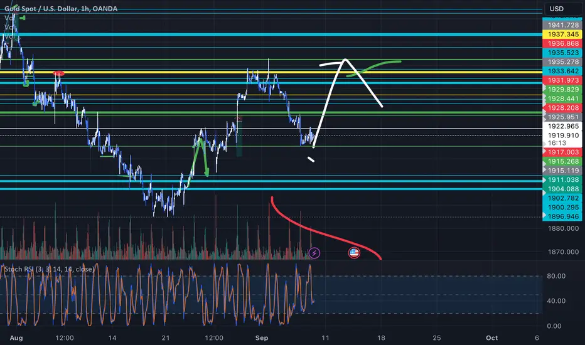Click the 14 date on time axis

(112, 338)
